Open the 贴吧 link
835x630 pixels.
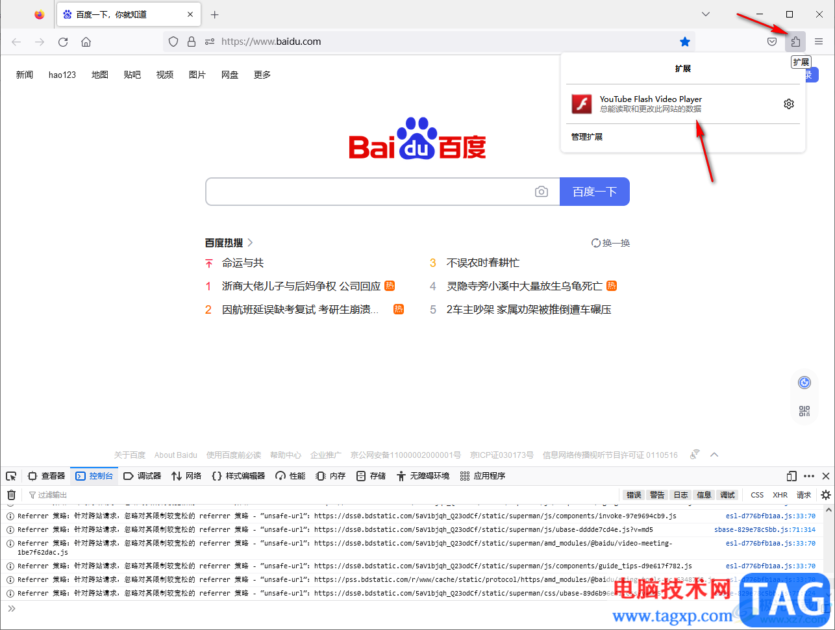[132, 75]
